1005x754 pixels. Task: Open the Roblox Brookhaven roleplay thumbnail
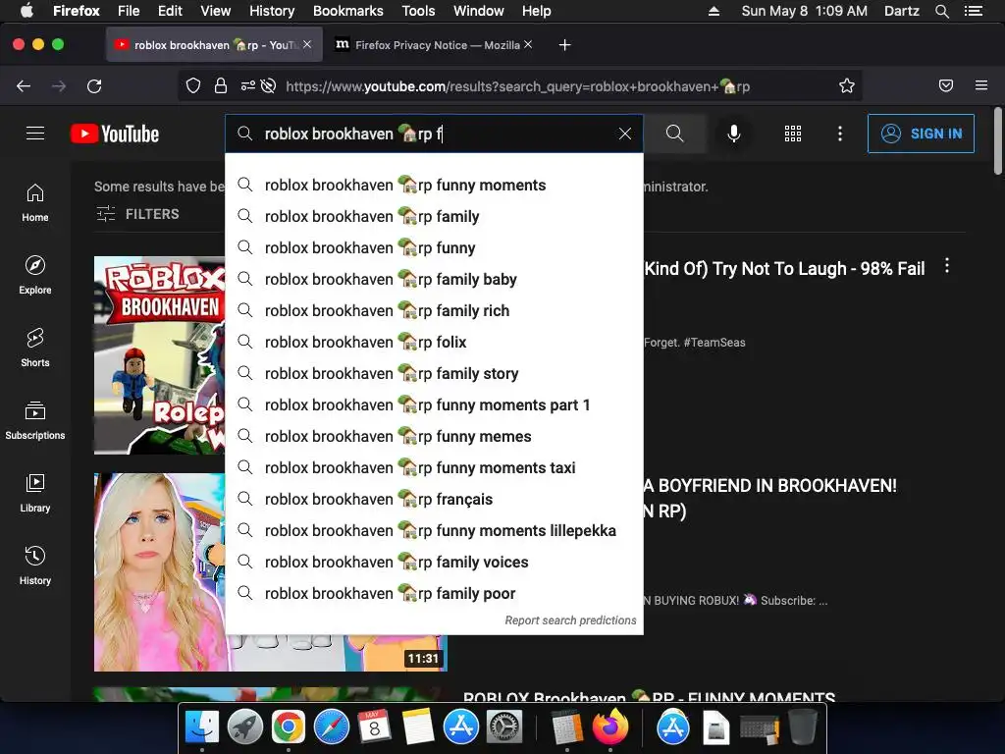pyautogui.click(x=160, y=355)
